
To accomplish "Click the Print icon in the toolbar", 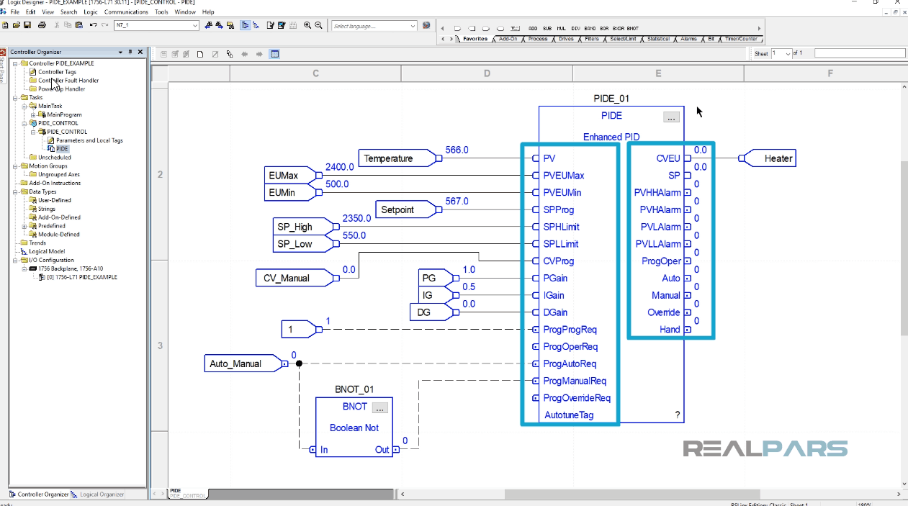I will pyautogui.click(x=41, y=25).
